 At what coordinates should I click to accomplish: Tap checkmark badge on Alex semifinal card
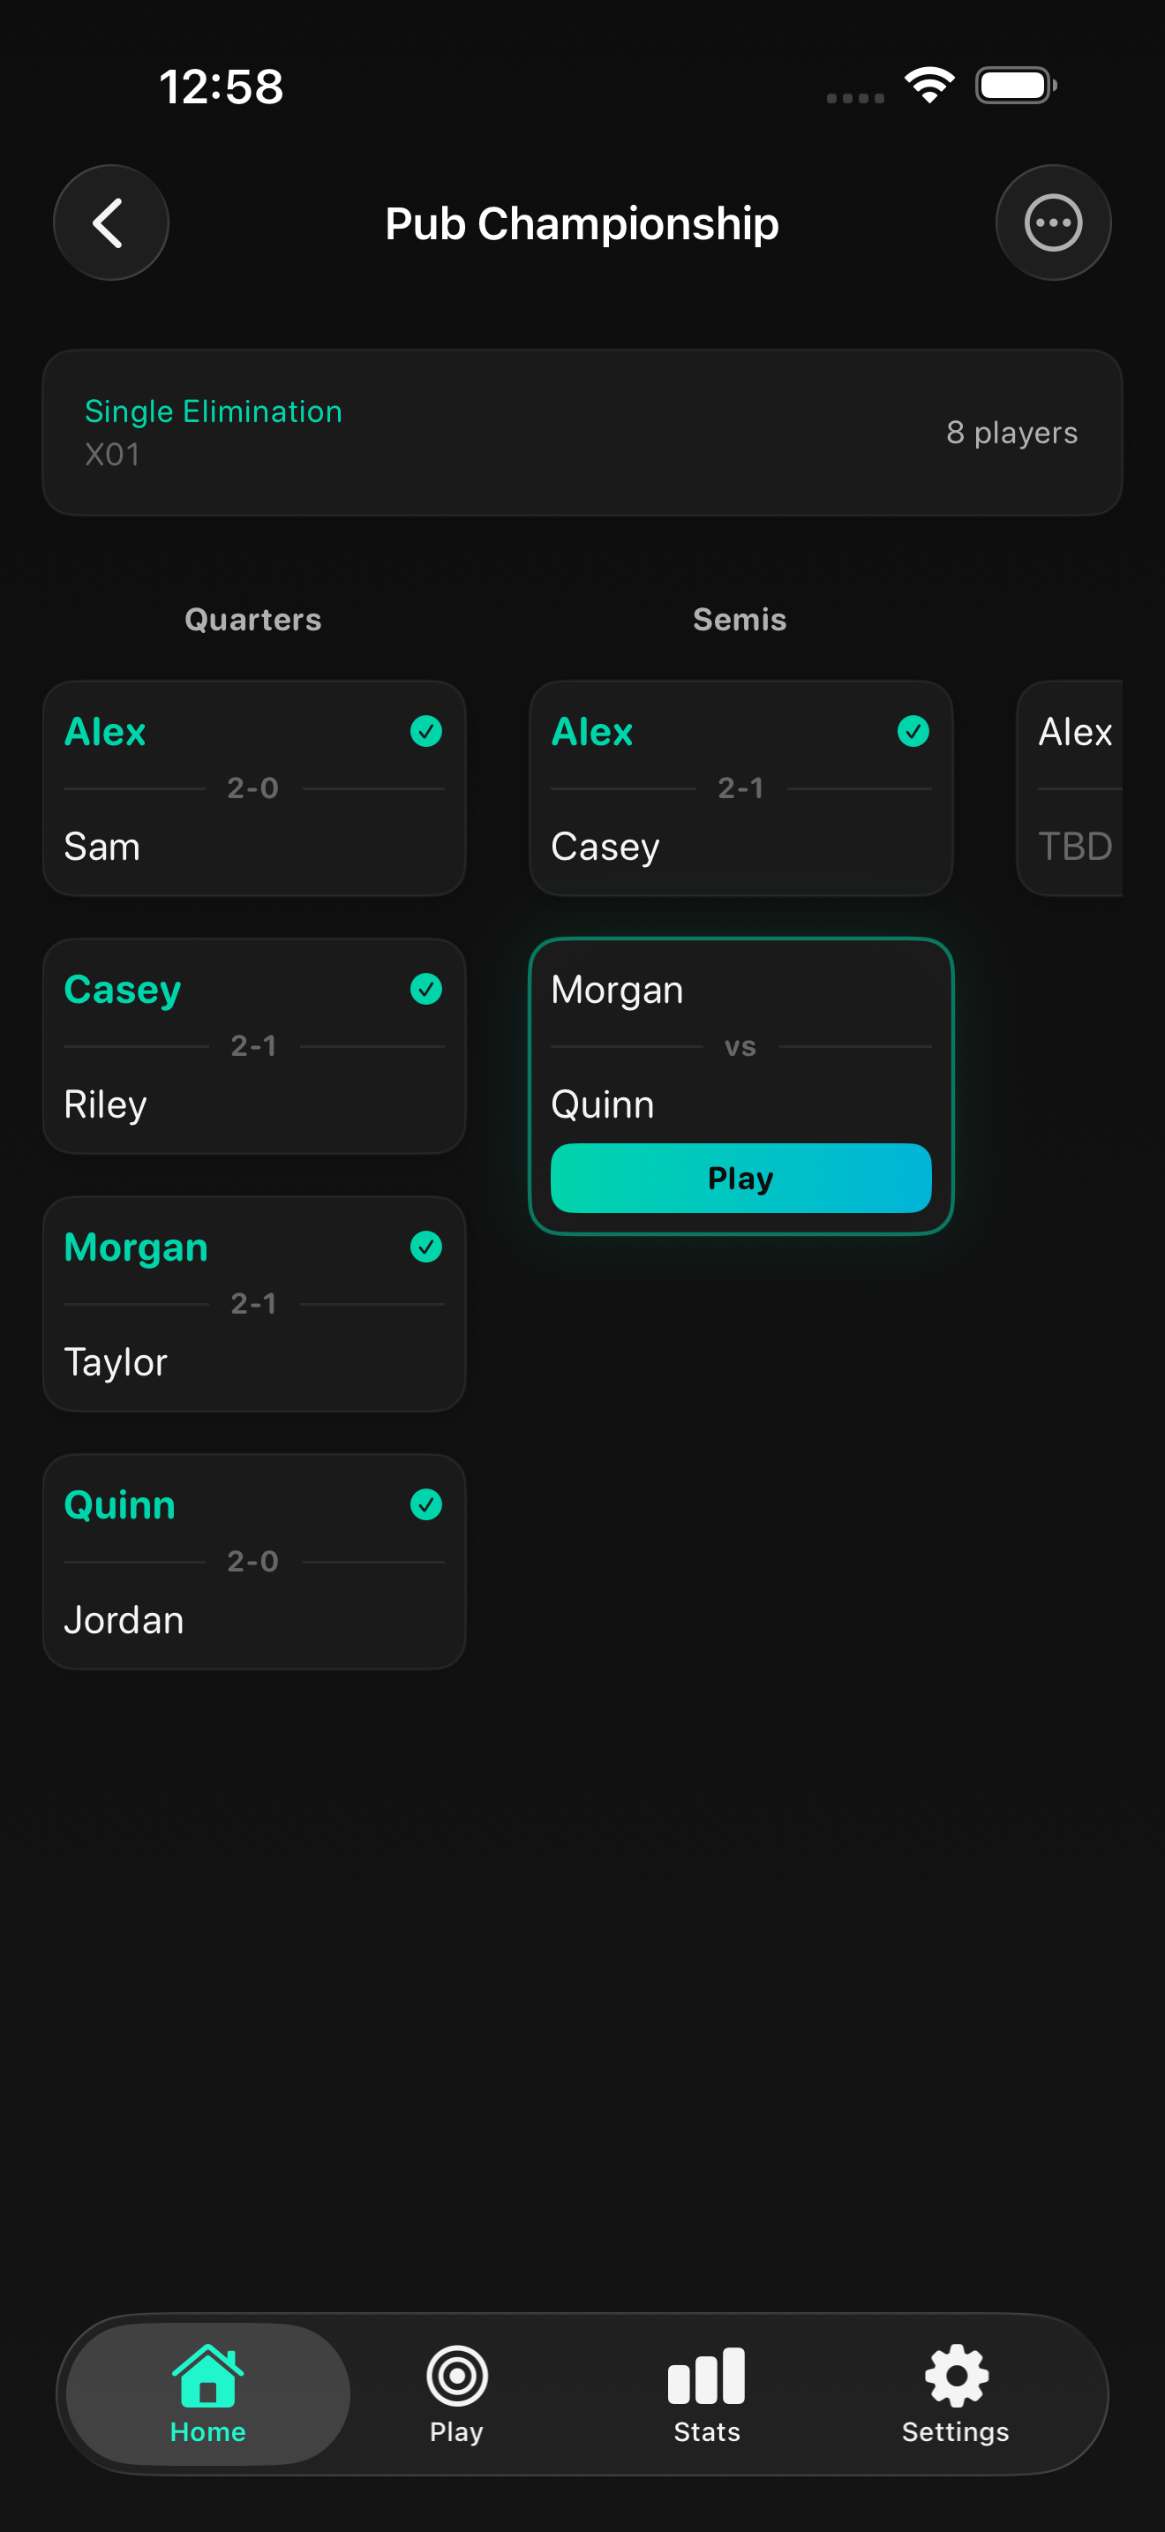913,731
